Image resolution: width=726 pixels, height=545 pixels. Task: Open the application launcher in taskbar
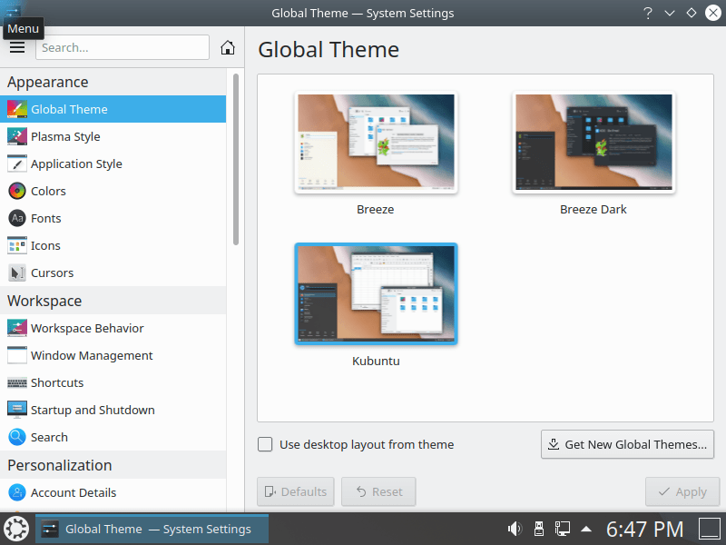(x=16, y=529)
